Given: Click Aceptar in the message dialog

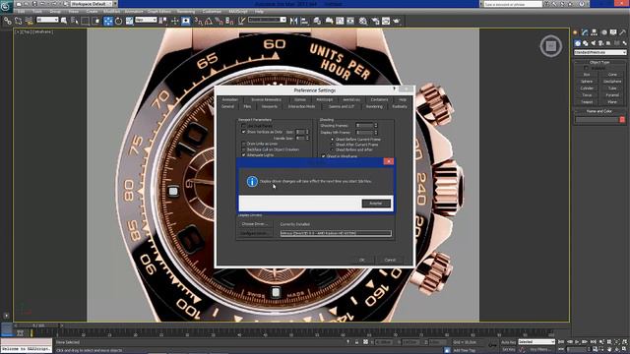Looking at the screenshot, I should (x=376, y=204).
